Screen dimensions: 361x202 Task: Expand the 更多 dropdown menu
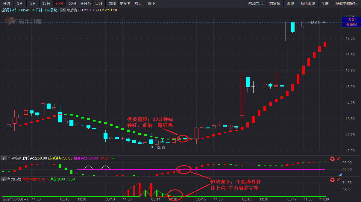point(125,4)
